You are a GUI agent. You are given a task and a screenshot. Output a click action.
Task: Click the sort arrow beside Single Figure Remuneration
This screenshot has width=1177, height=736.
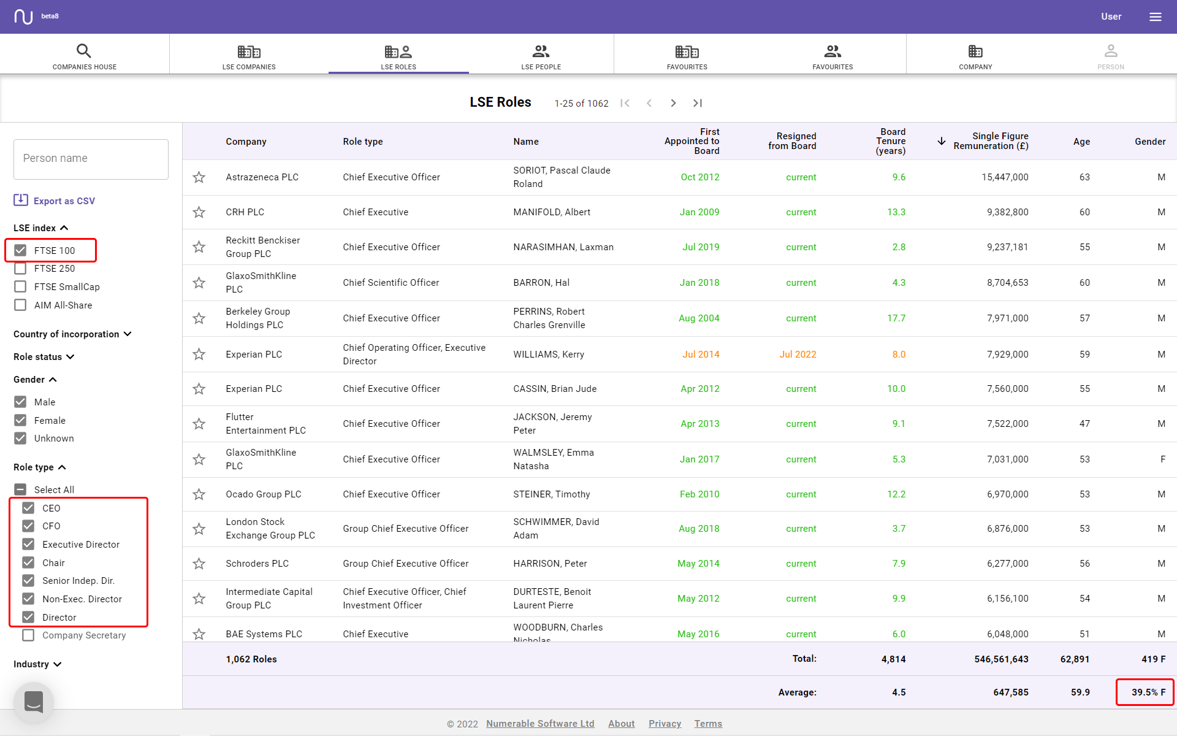pos(942,141)
